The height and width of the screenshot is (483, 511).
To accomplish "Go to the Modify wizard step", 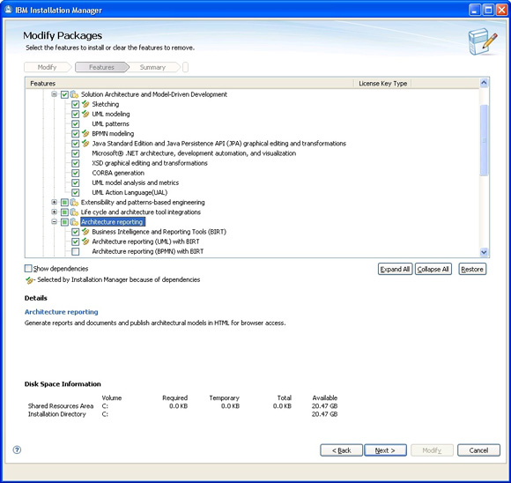I will tap(48, 67).
